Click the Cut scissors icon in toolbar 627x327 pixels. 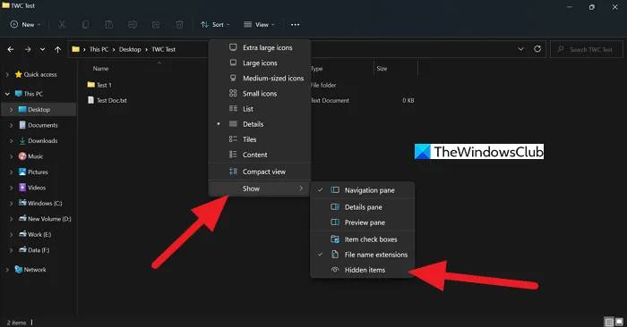point(62,25)
